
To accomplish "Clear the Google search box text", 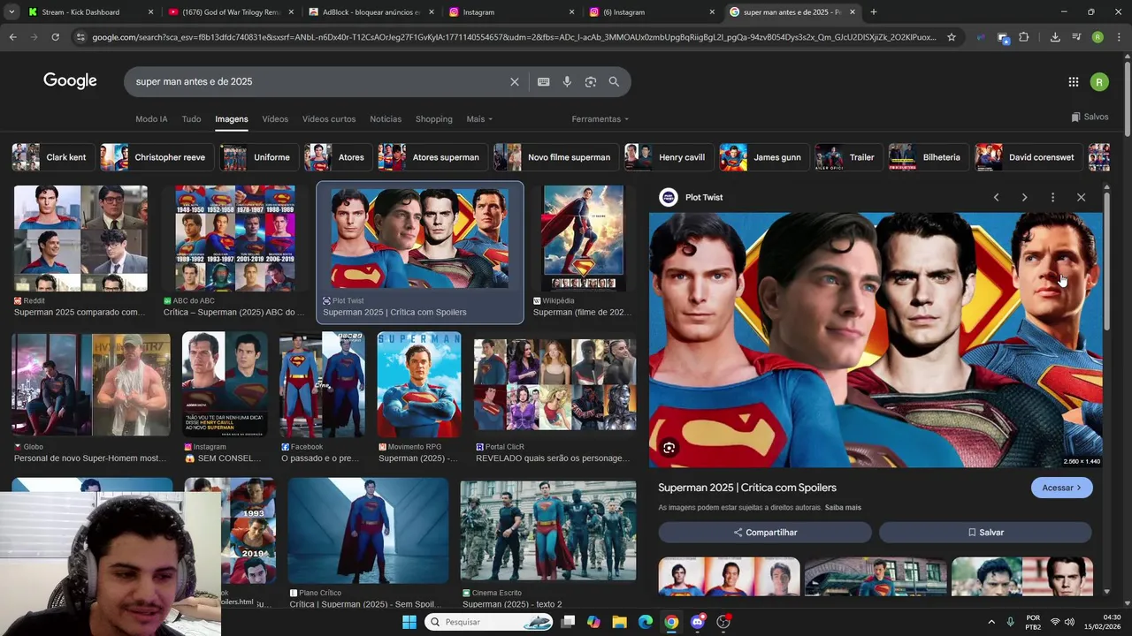I will [x=515, y=81].
